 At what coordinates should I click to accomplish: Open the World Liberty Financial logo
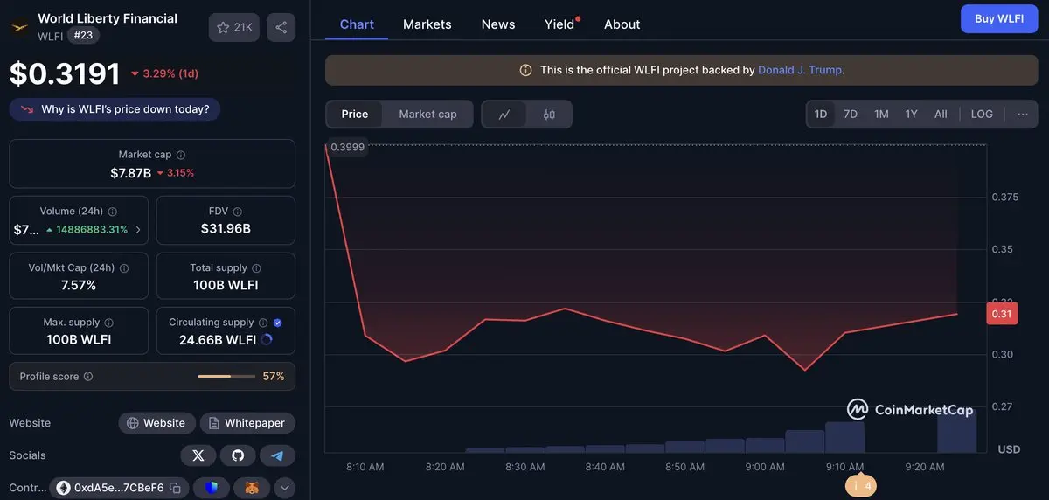coord(19,27)
